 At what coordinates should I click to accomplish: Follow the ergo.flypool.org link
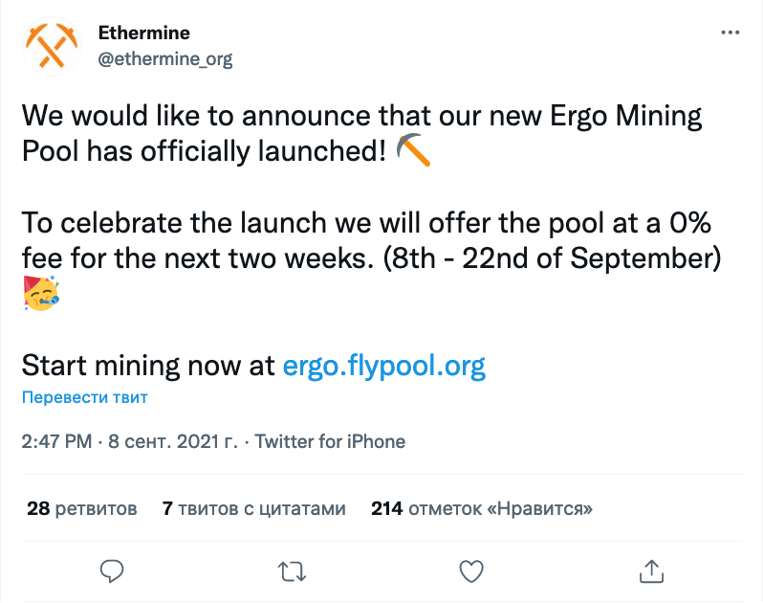(x=384, y=366)
